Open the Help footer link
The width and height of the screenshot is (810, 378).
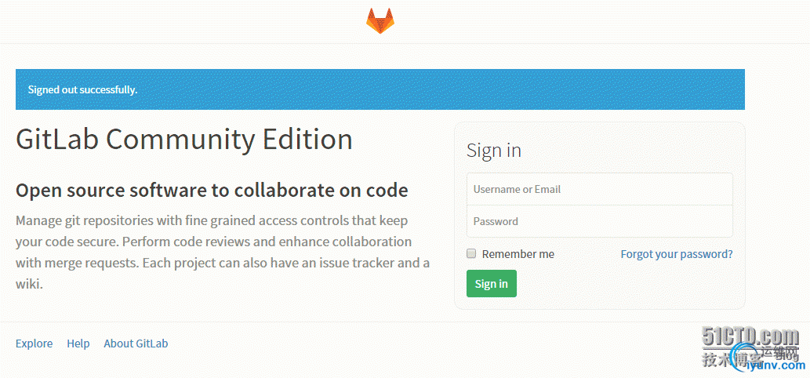point(78,343)
